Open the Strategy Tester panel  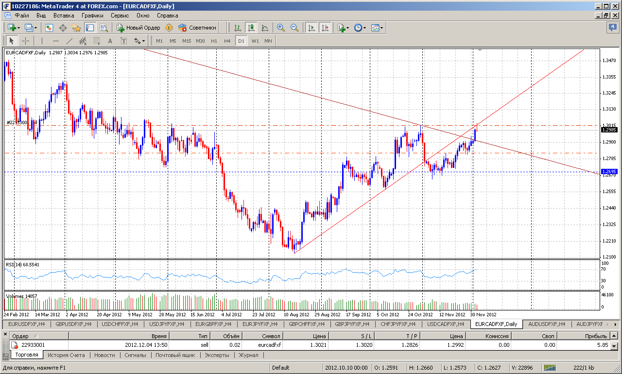104,28
